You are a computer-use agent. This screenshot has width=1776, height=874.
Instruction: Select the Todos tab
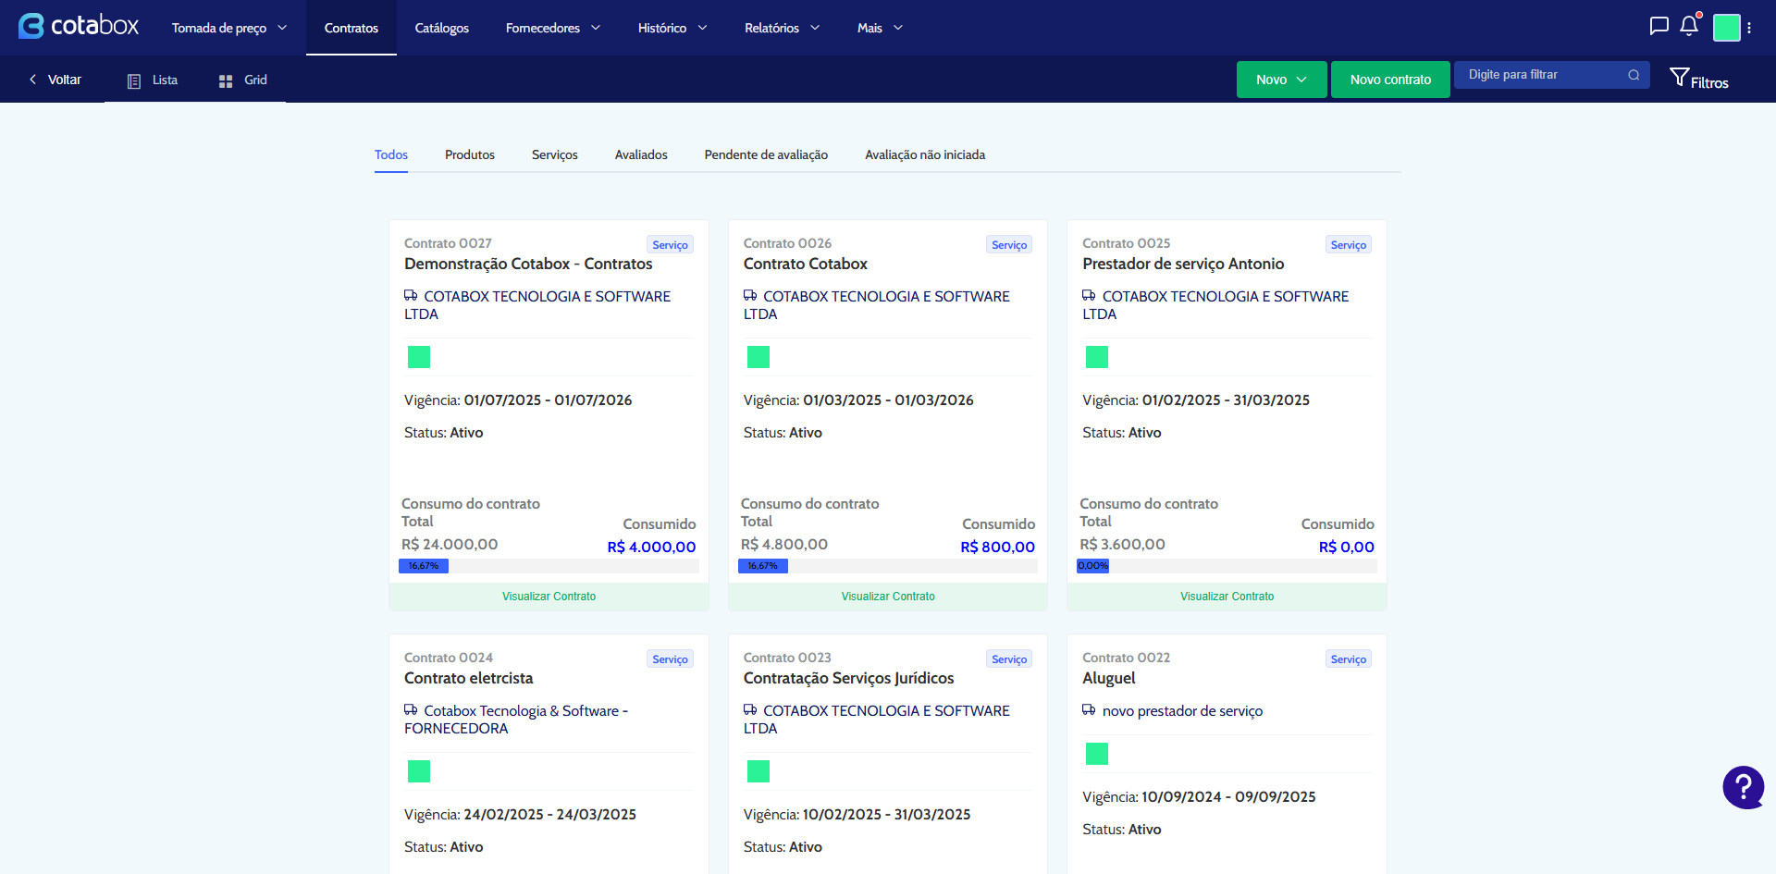coord(391,155)
